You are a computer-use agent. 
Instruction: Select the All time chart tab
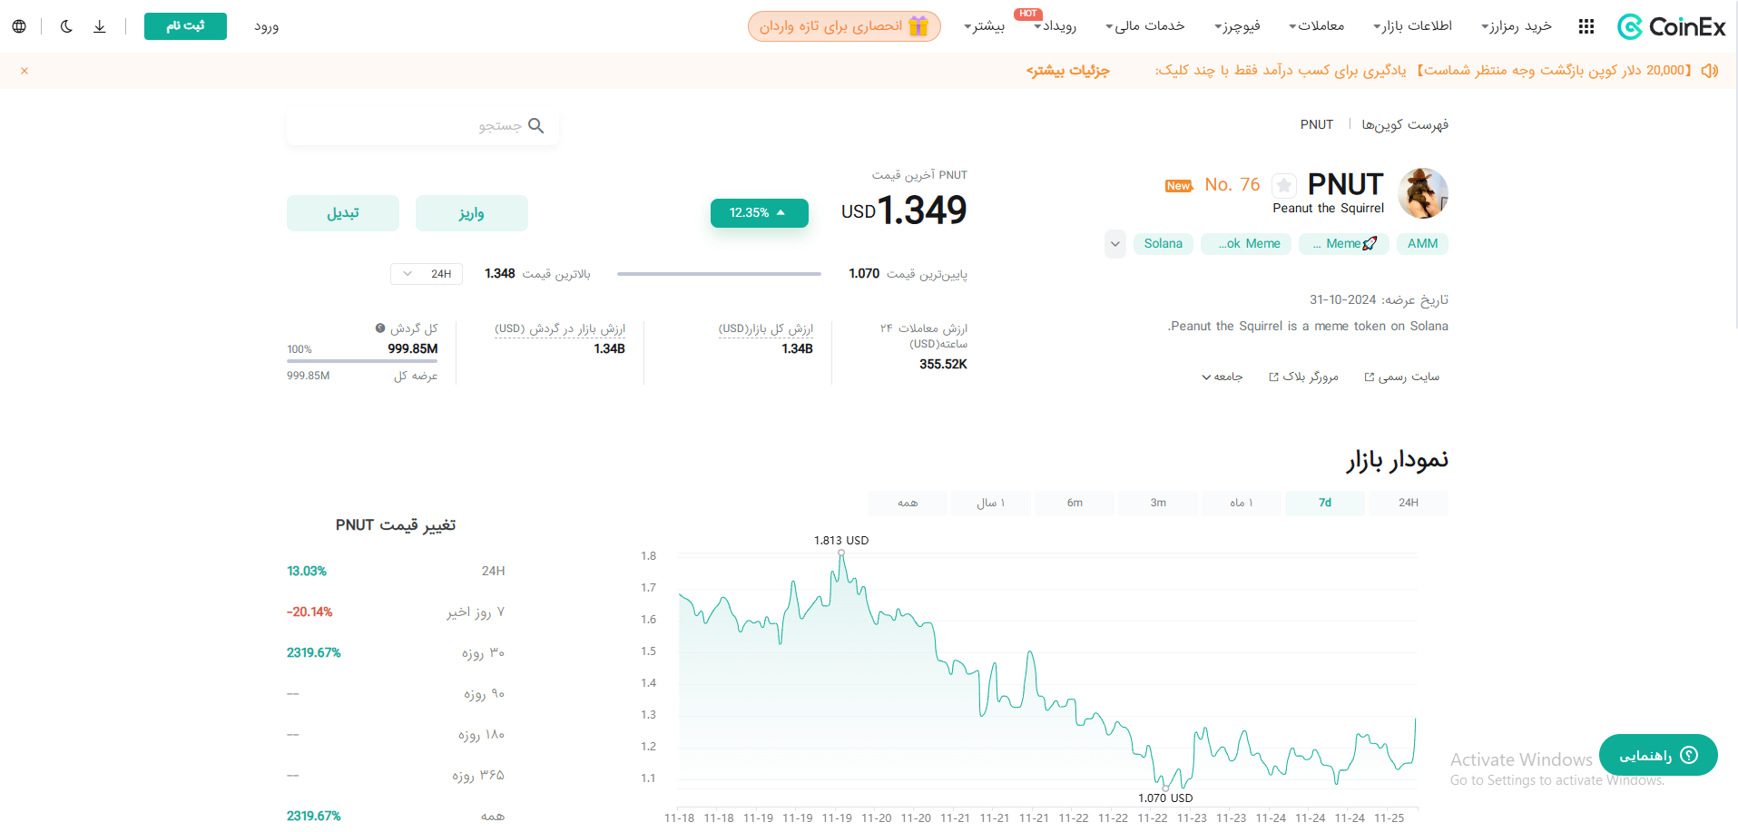[908, 503]
